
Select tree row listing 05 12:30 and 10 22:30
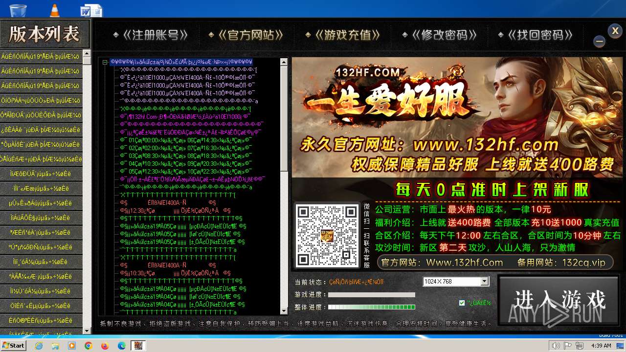pyautogui.click(x=186, y=171)
